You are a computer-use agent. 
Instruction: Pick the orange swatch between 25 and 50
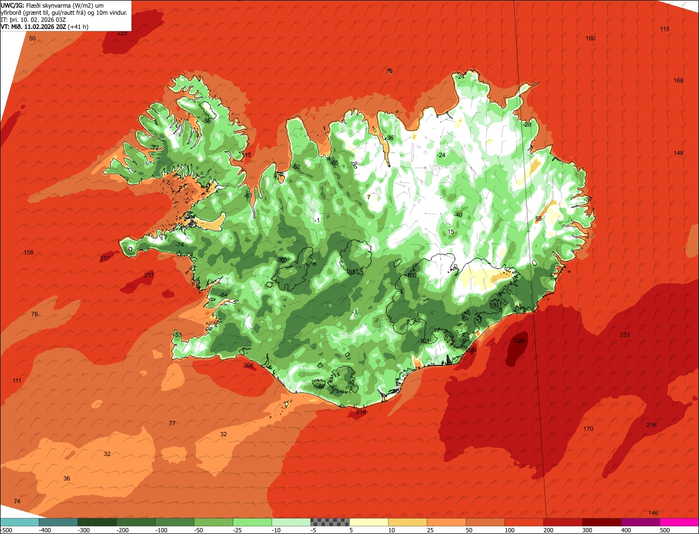pyautogui.click(x=446, y=521)
